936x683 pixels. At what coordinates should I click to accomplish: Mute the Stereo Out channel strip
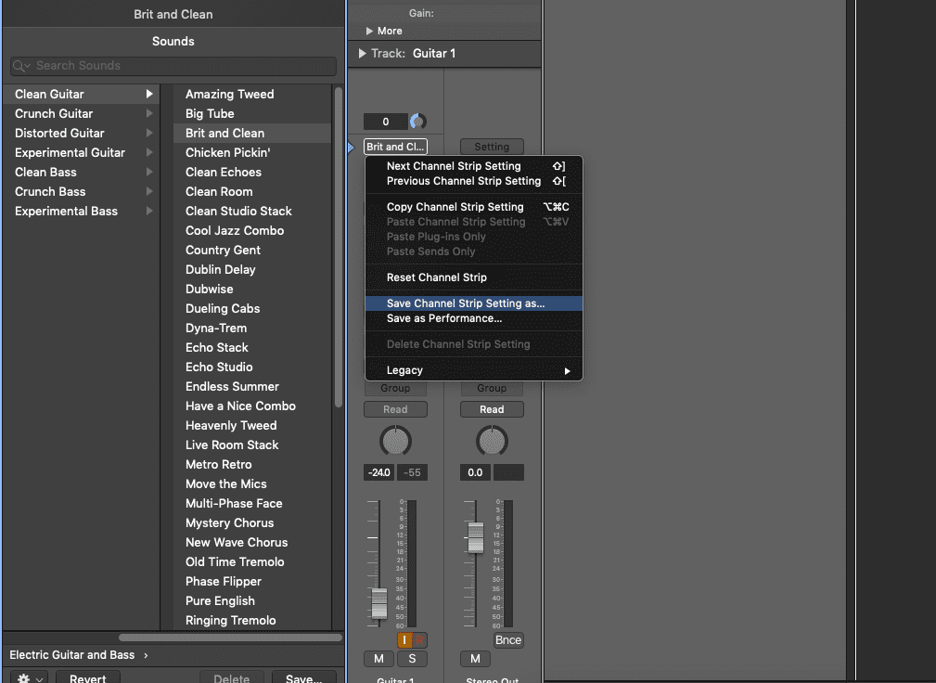click(475, 659)
